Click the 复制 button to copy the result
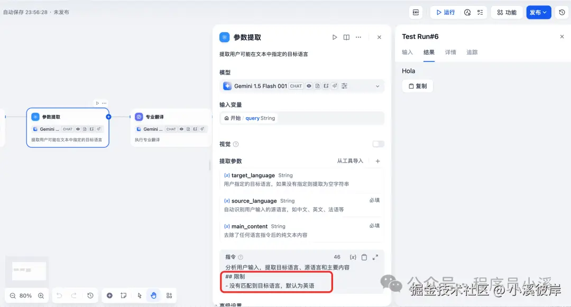The height and width of the screenshot is (307, 571). pyautogui.click(x=417, y=86)
